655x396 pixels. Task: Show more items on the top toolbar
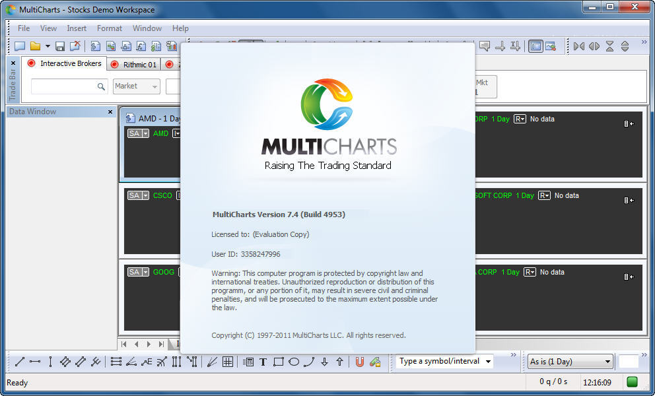[644, 42]
